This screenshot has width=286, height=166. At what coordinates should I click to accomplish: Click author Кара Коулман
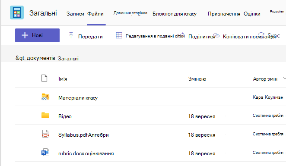coord(268,97)
